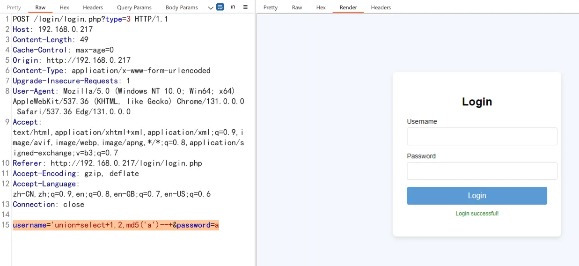Select the request Raw tab
This screenshot has width=579, height=266.
click(x=40, y=7)
